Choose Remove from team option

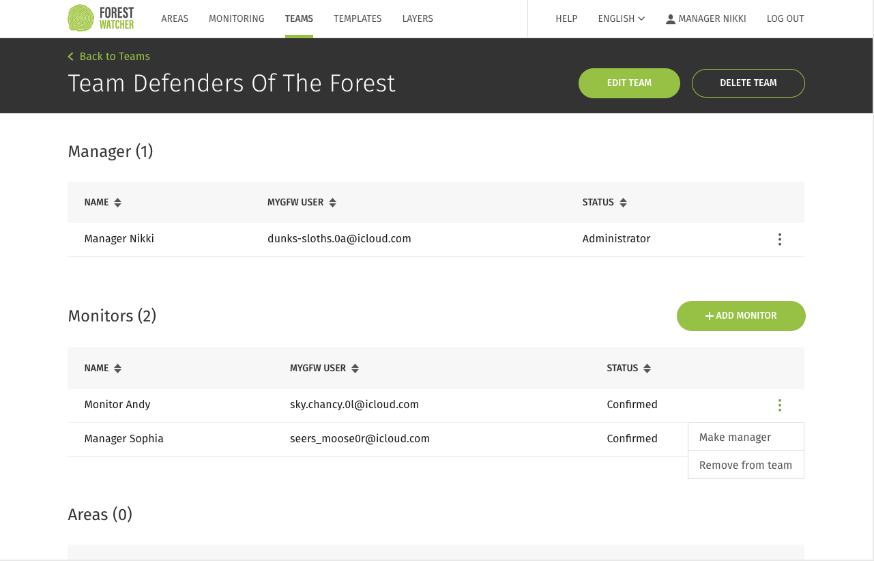pyautogui.click(x=745, y=465)
